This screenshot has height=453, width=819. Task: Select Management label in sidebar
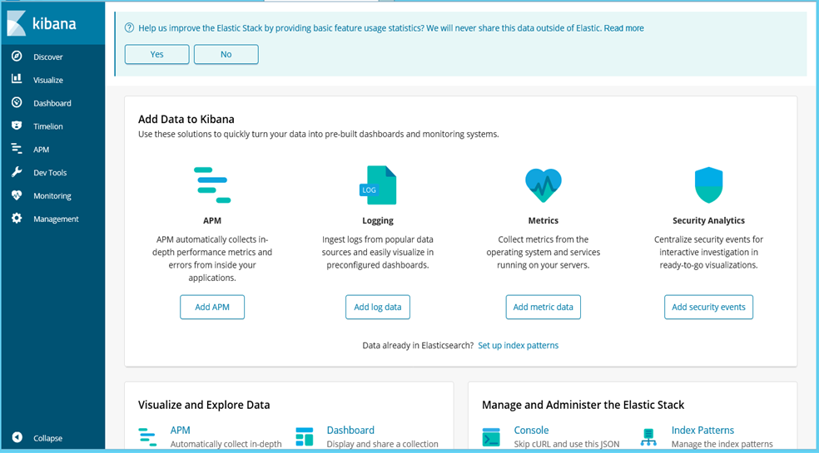click(56, 219)
